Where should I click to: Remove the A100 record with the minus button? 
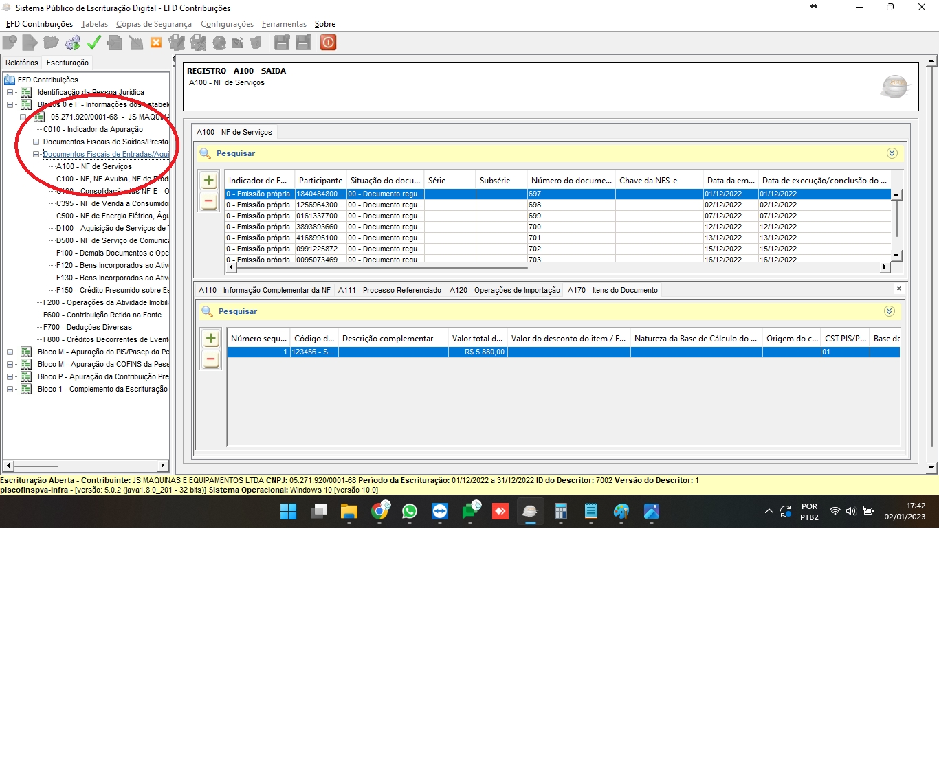(209, 202)
